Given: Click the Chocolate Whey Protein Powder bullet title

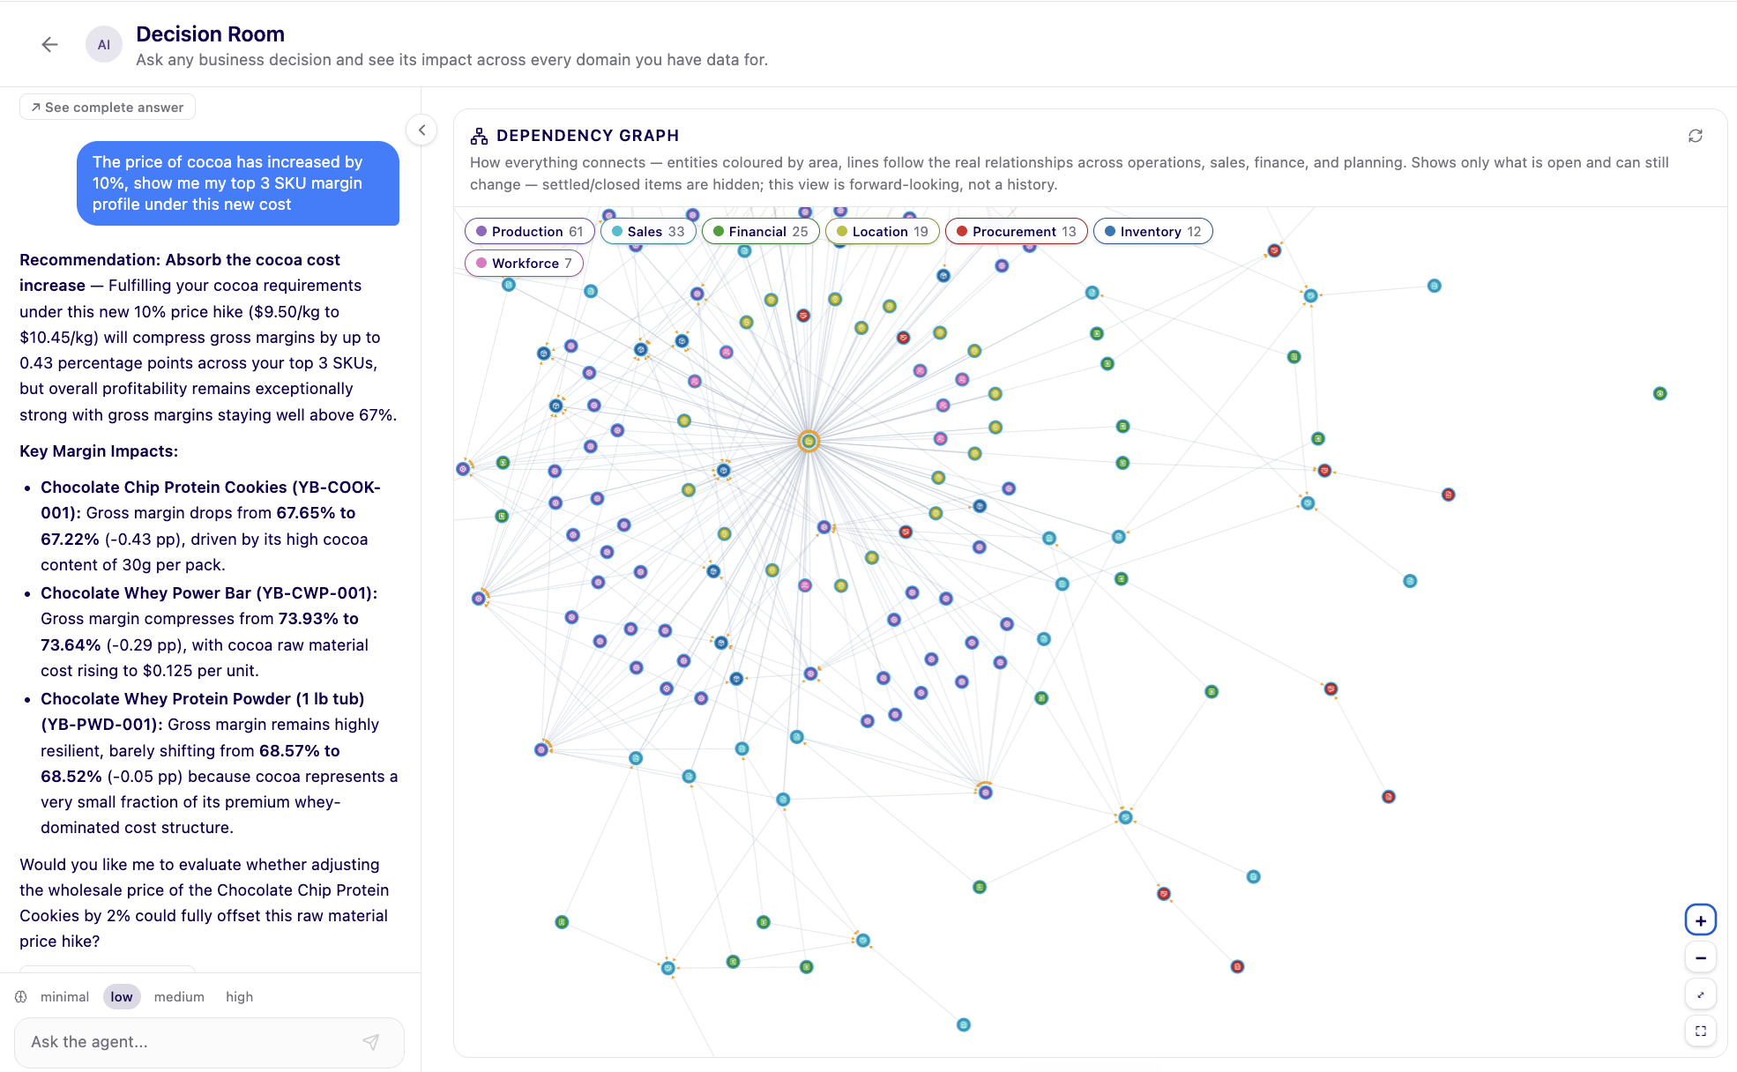Looking at the screenshot, I should point(203,711).
